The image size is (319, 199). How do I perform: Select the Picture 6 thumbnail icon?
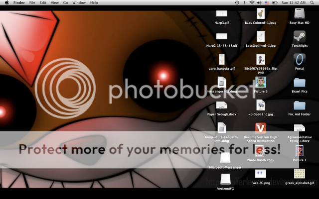[x=261, y=82]
